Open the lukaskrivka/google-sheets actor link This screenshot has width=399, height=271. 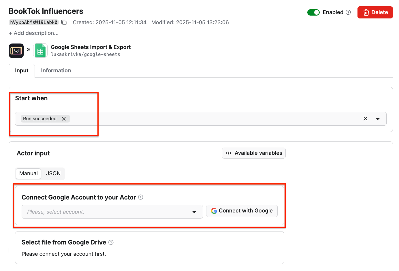pyautogui.click(x=85, y=54)
